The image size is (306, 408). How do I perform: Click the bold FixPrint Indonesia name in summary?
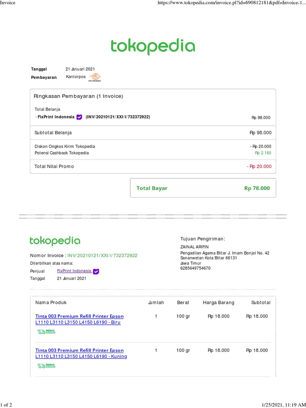[x=56, y=117]
